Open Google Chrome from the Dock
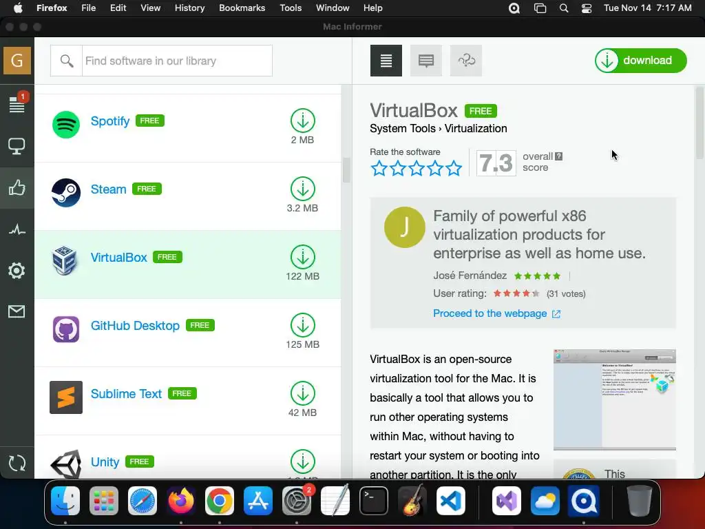 pos(220,500)
